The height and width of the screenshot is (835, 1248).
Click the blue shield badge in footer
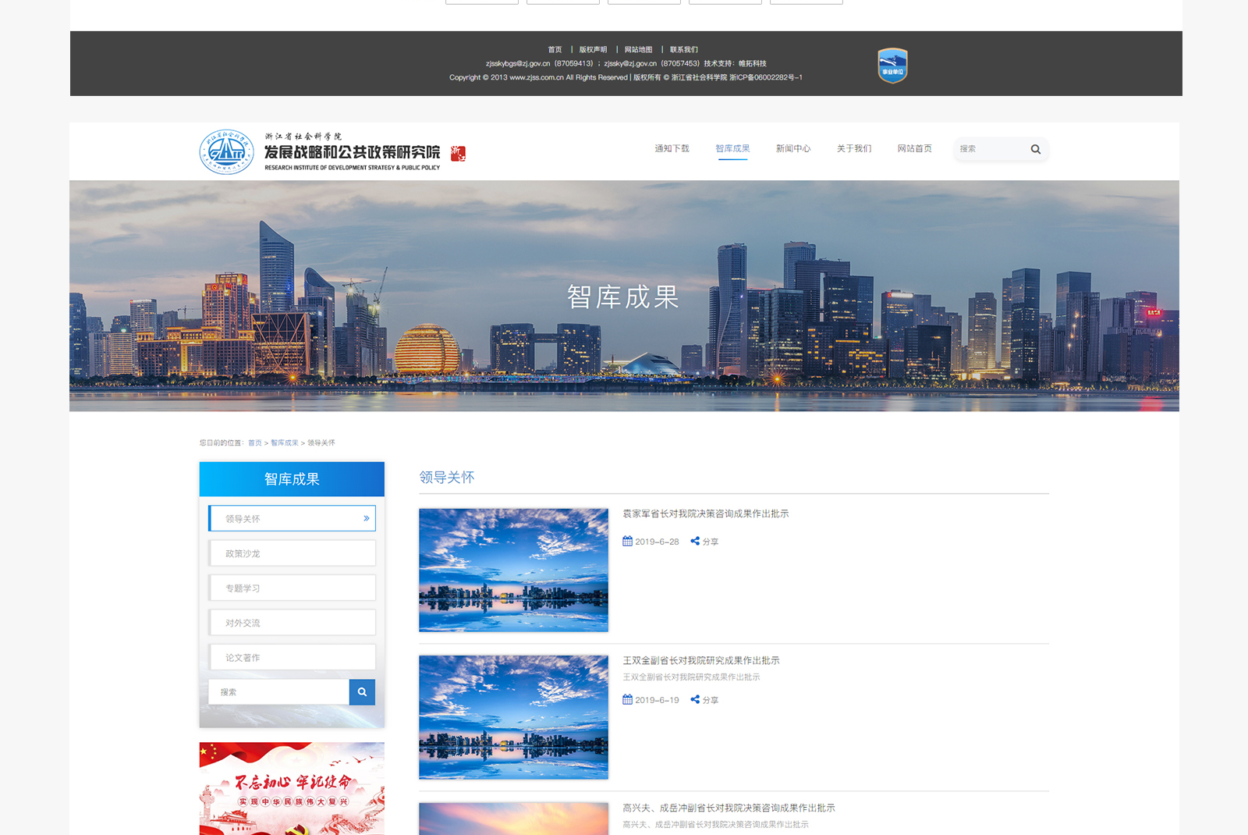(x=892, y=66)
